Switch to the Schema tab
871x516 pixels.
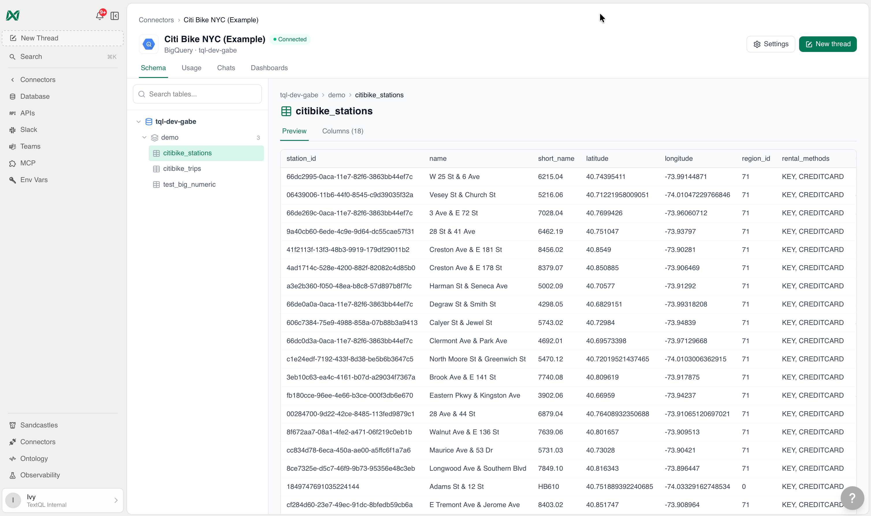153,68
